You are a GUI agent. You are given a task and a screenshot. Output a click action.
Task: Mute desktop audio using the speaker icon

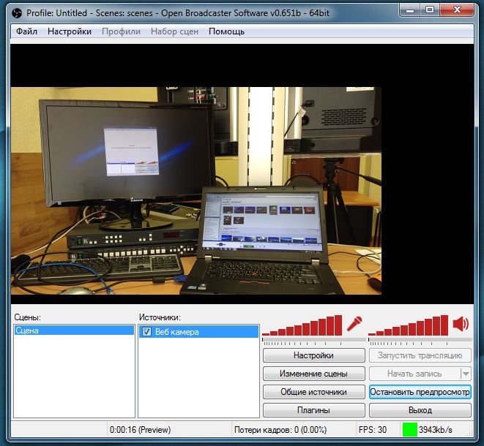coord(461,324)
